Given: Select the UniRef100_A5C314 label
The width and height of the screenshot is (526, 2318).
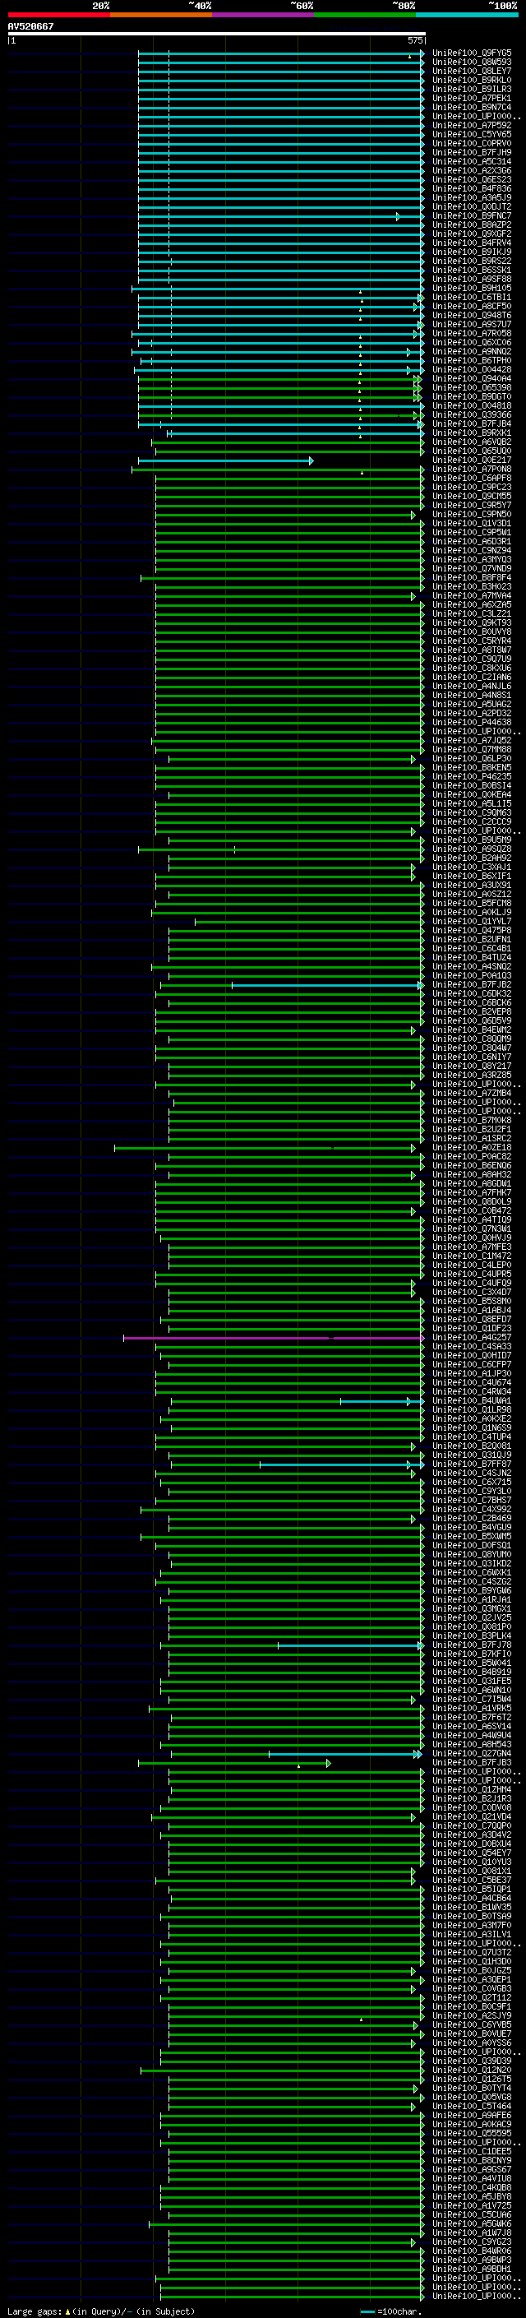Looking at the screenshot, I should coord(472,162).
